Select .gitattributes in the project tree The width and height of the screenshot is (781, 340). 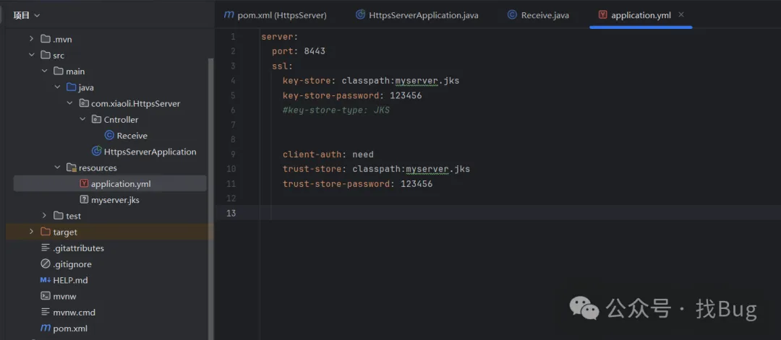79,248
